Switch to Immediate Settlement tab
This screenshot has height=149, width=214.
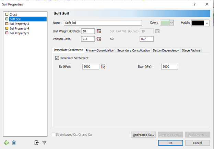[x=68, y=50]
